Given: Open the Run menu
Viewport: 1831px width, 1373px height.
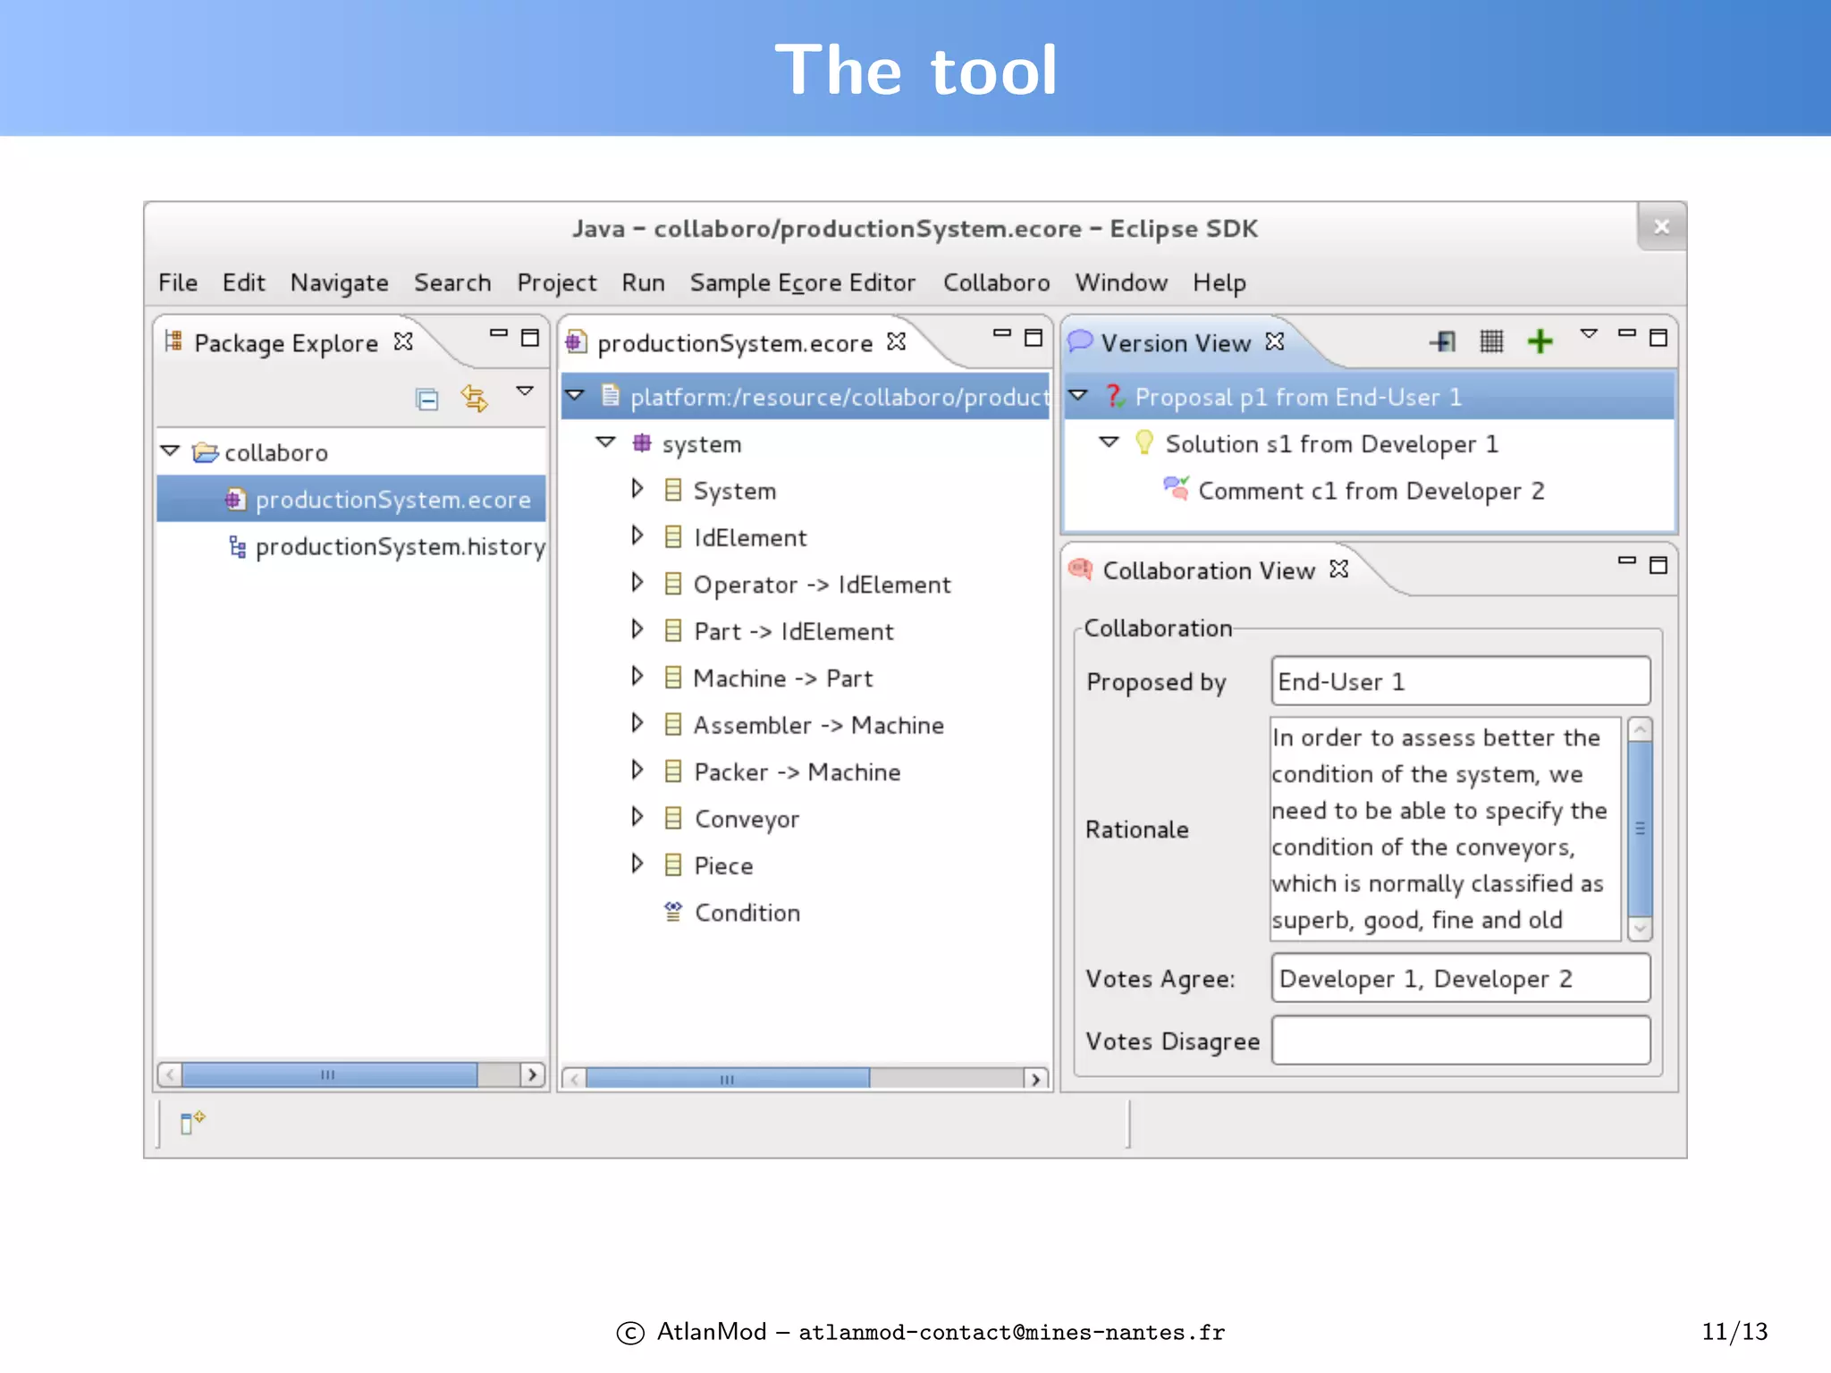Looking at the screenshot, I should coord(643,282).
